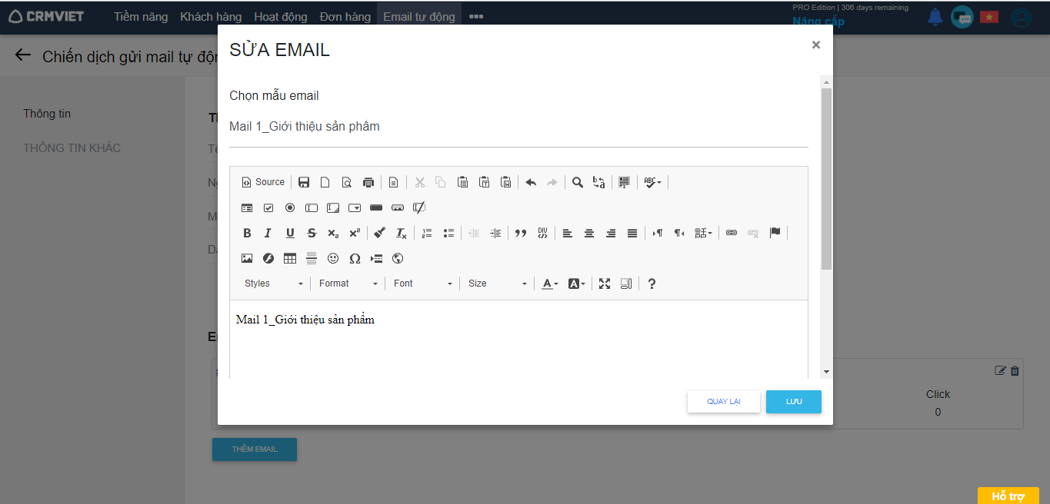Insert a table into the email body
The image size is (1050, 504).
(x=290, y=258)
